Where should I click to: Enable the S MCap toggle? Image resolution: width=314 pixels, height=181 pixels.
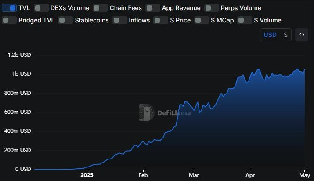(x=202, y=20)
